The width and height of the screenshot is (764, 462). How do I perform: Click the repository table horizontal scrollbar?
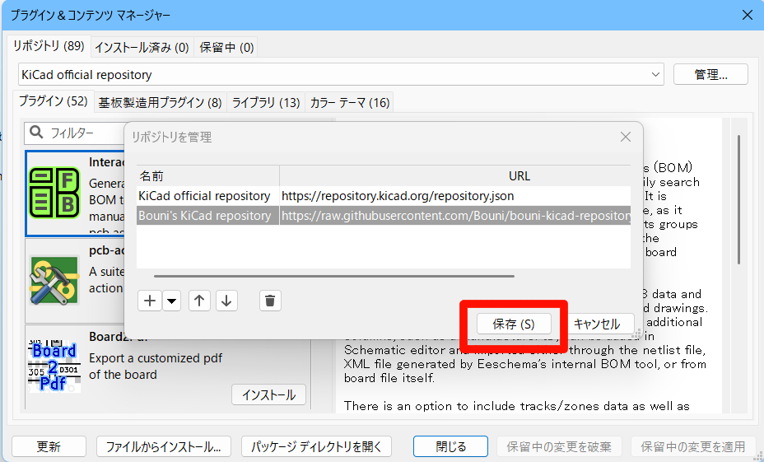pos(333,277)
